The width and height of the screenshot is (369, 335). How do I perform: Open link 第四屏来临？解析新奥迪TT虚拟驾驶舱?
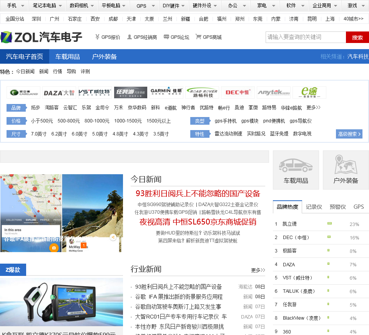coord(198,241)
